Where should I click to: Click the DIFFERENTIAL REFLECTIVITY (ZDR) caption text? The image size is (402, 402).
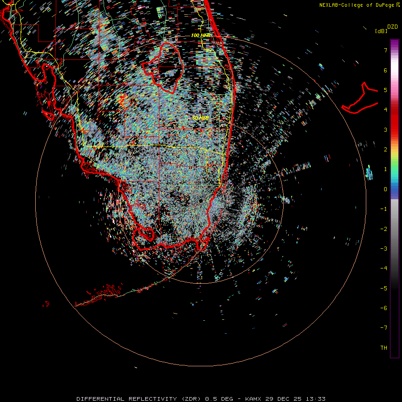click(x=139, y=399)
